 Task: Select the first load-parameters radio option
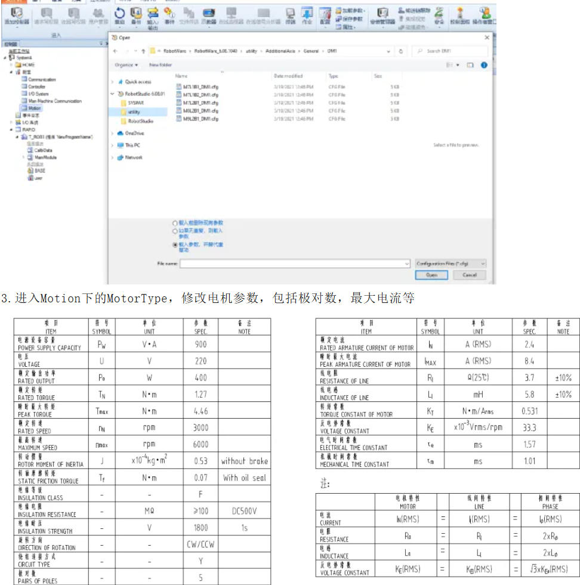tap(175, 223)
